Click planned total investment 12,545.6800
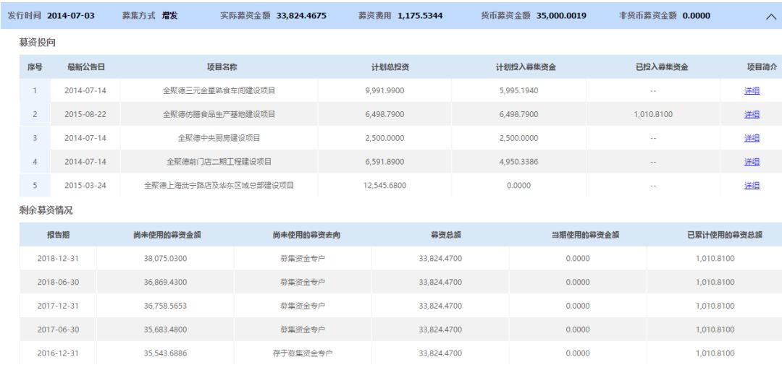 (x=384, y=186)
